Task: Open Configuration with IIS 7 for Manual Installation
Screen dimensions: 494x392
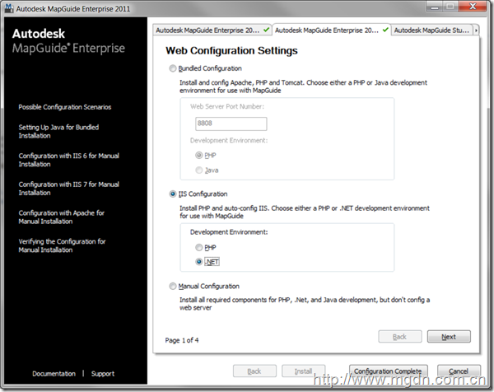Action: click(68, 189)
